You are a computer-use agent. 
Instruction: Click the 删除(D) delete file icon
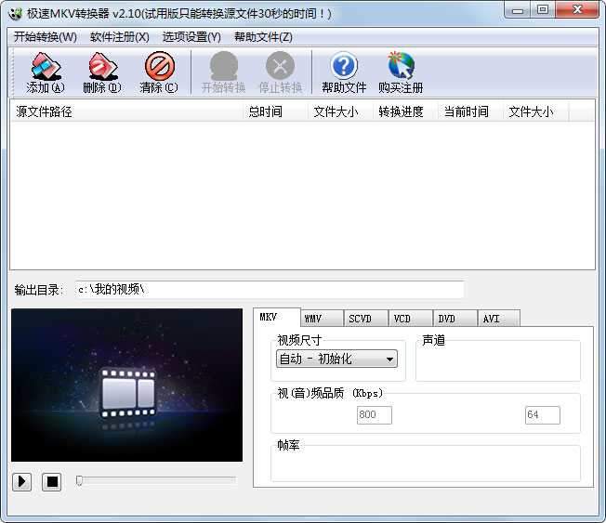point(102,72)
